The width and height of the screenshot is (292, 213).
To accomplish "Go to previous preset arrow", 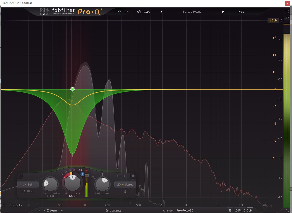I will pyautogui.click(x=161, y=12).
